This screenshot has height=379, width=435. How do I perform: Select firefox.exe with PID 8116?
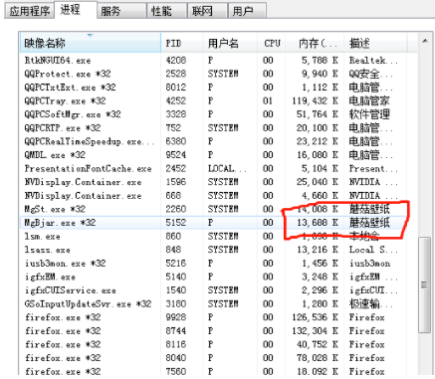click(x=213, y=344)
